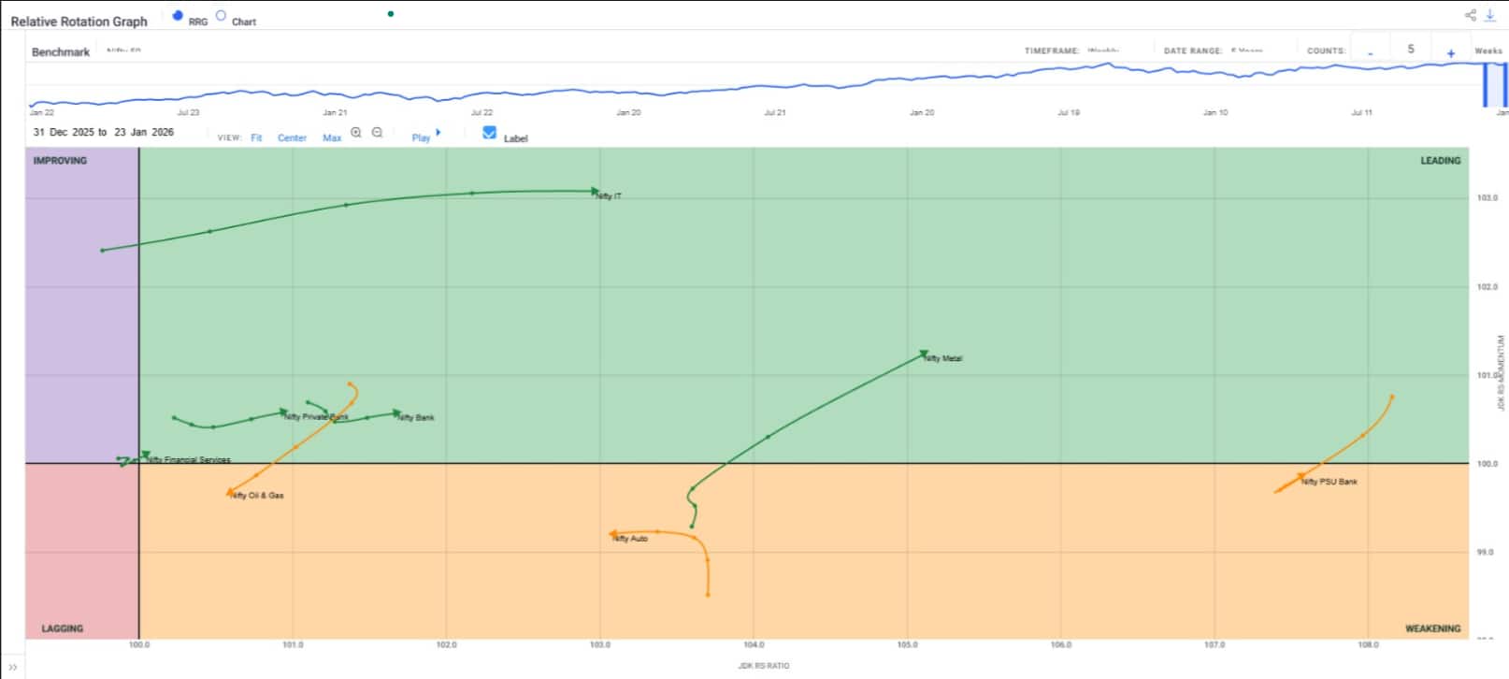Click the Nifty Auto label

pyautogui.click(x=630, y=539)
